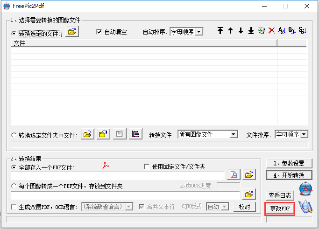Open 查看日志 log viewer
The image size is (319, 229).
(280, 195)
